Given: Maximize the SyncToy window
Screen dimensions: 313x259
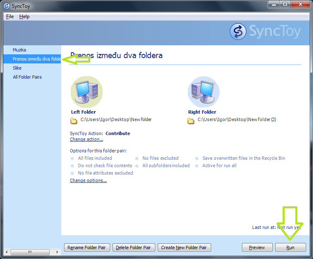Looking at the screenshot, I should click(x=285, y=5).
